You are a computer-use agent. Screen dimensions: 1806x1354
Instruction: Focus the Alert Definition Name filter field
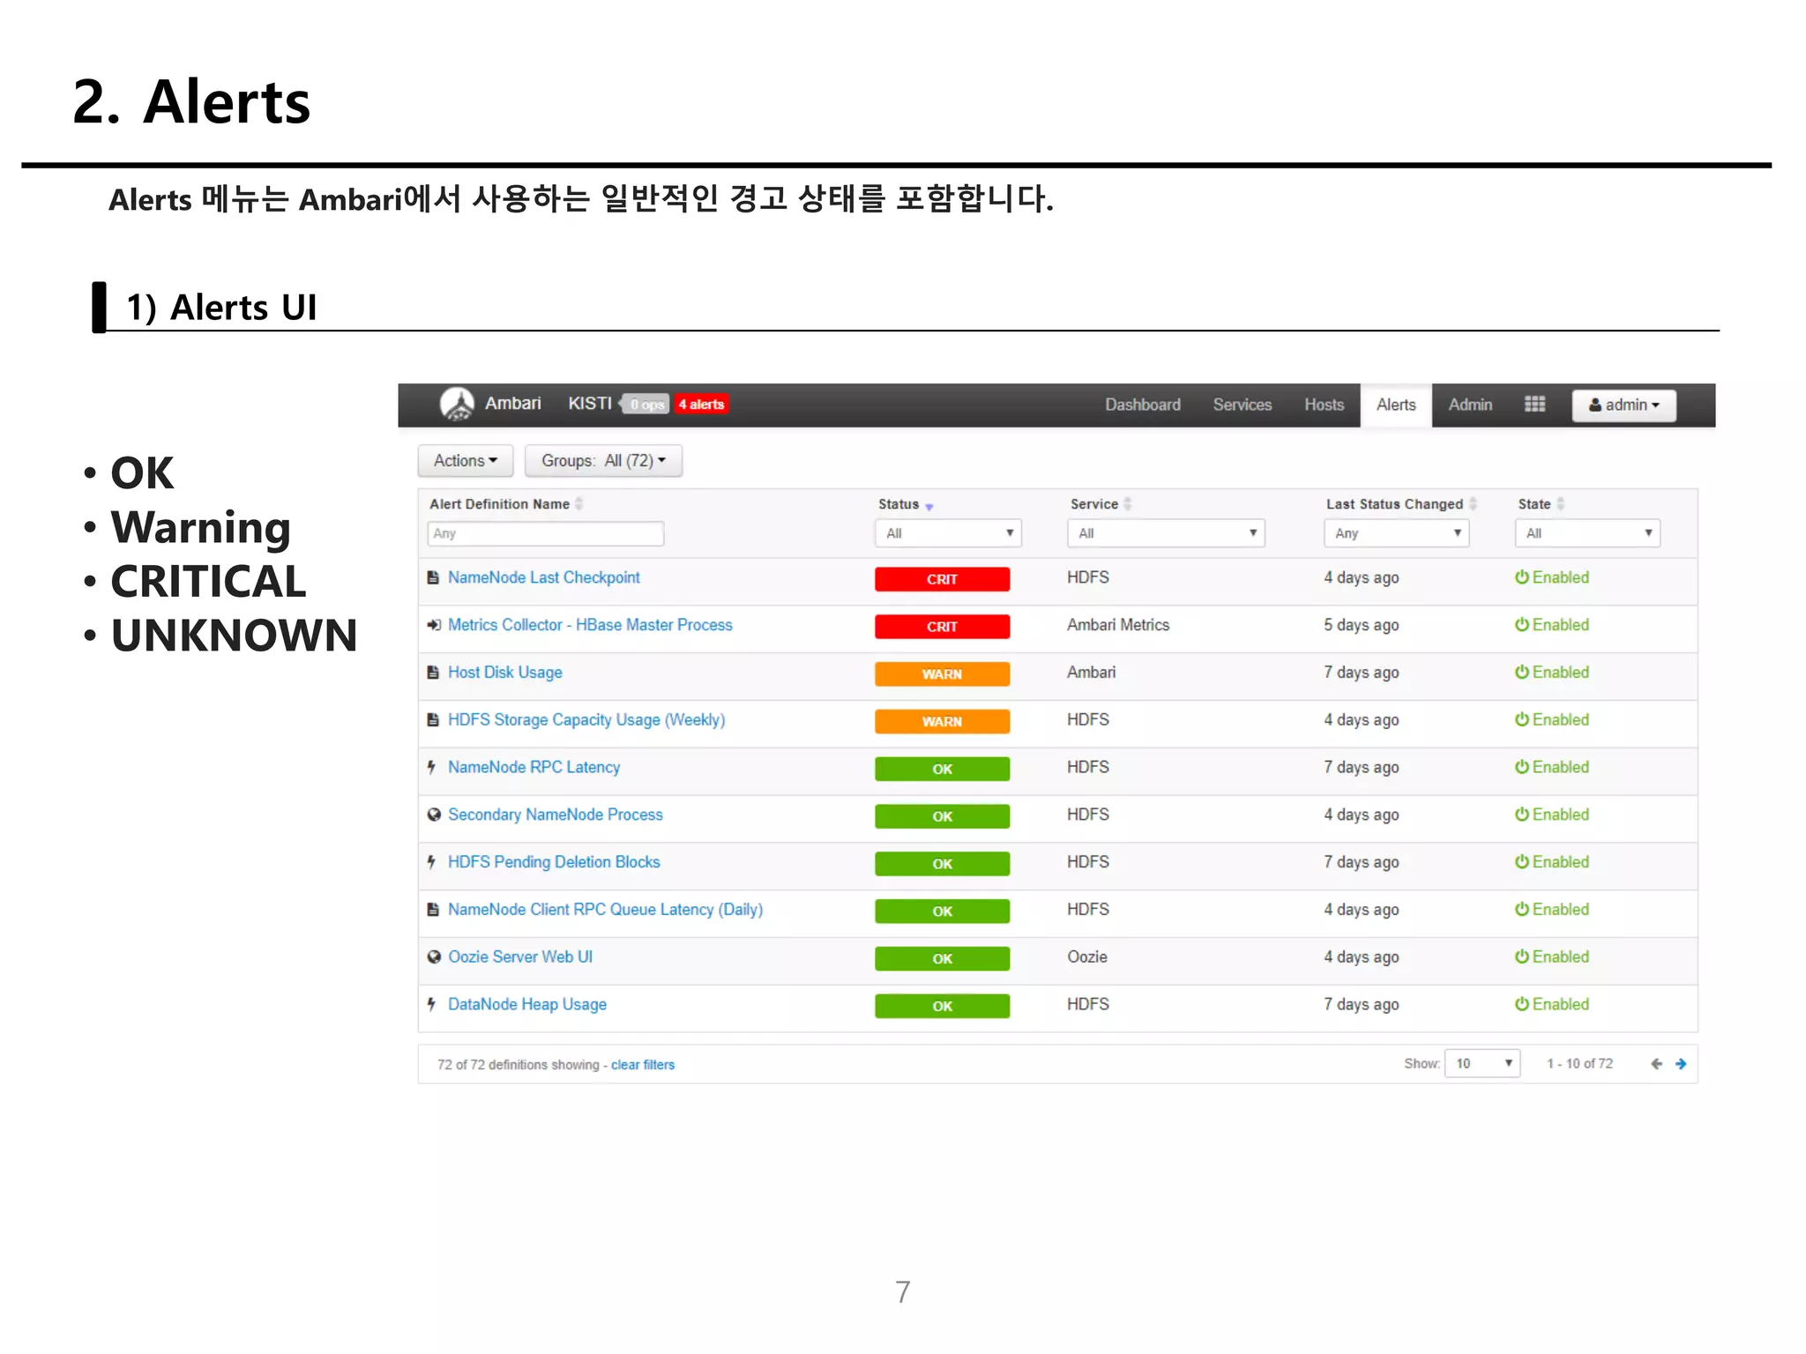[546, 533]
